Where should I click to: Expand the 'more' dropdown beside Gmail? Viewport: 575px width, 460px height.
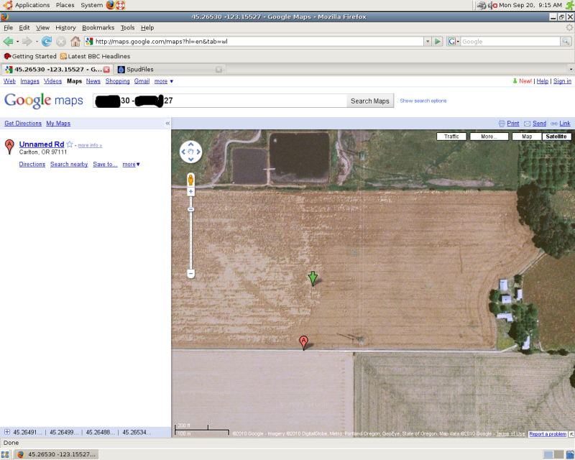(164, 81)
